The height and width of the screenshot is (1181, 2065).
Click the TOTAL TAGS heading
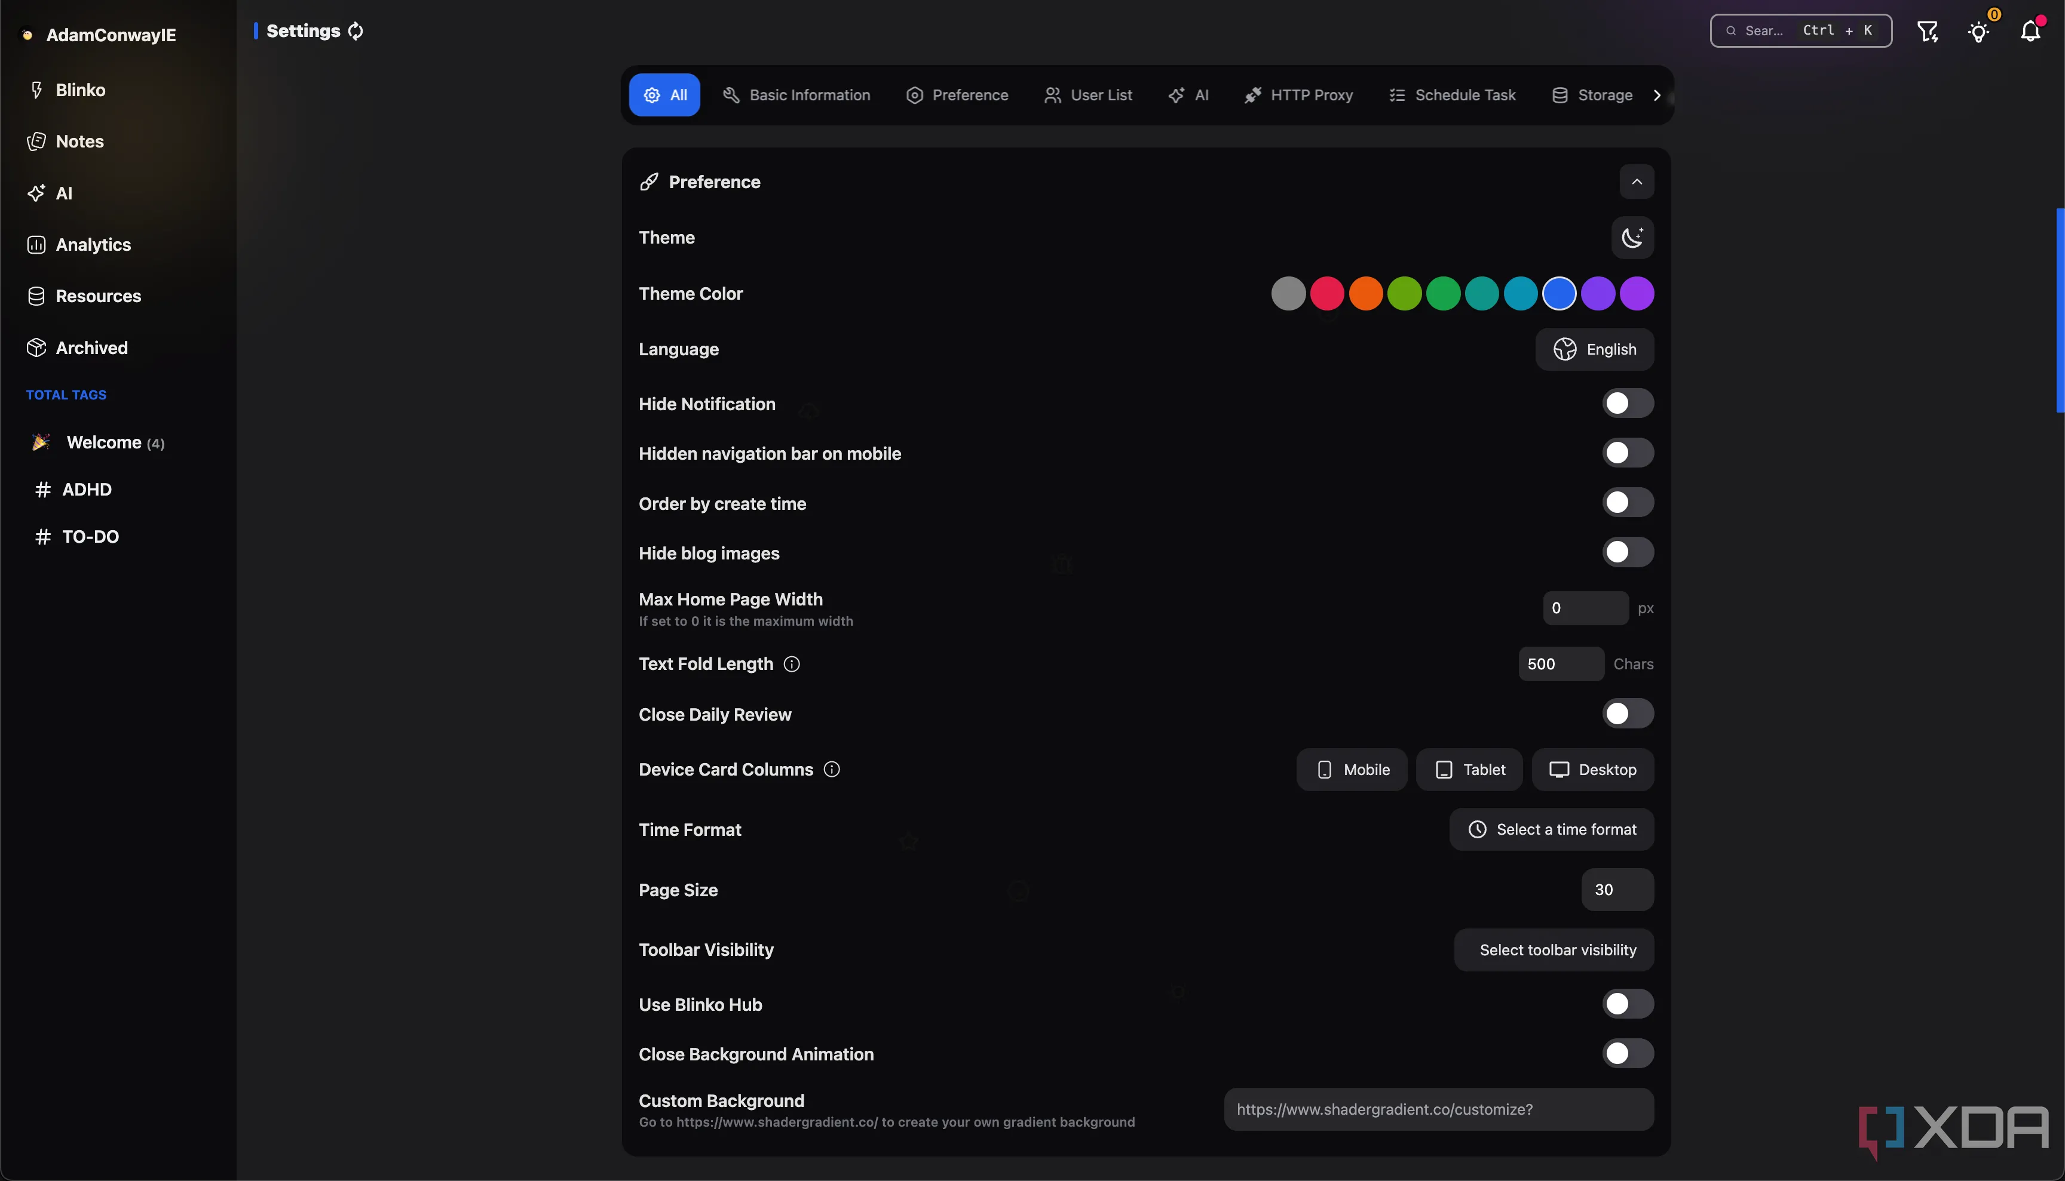tap(66, 395)
